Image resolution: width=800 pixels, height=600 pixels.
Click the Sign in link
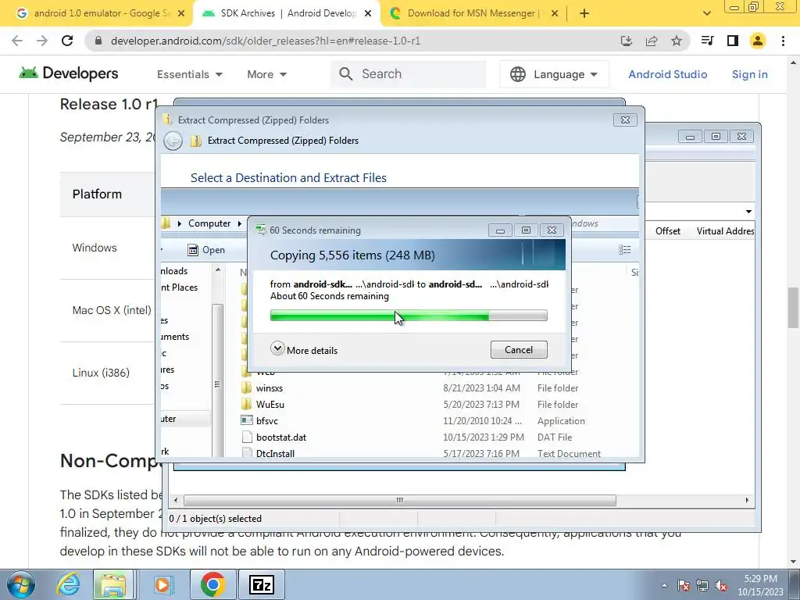pos(749,74)
